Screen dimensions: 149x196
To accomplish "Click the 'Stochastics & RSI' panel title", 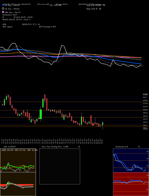I will [128, 147].
